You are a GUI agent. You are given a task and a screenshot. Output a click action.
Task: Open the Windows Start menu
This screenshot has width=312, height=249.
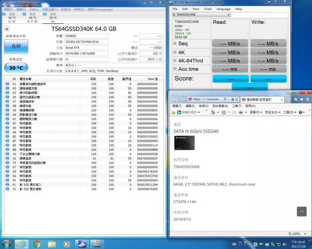click(6, 244)
